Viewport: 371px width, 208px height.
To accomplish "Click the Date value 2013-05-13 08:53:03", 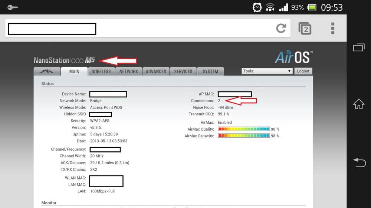I will [109, 141].
